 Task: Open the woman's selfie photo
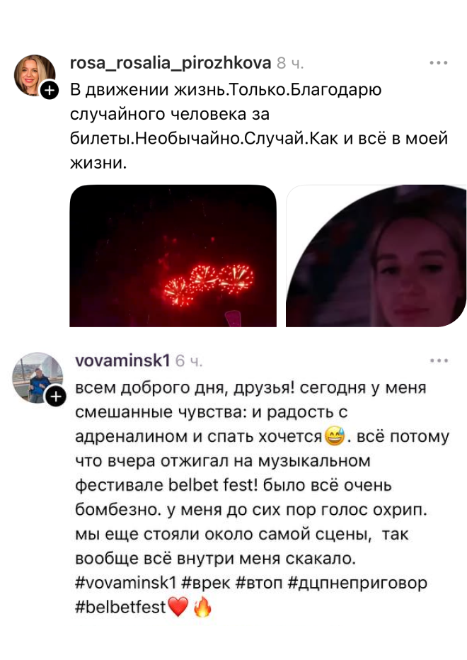376,256
